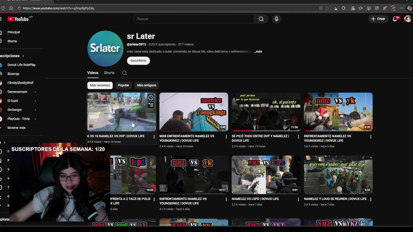The image size is (413, 232).
Task: Open the browser extensions puzzle icon
Action: click(343, 8)
